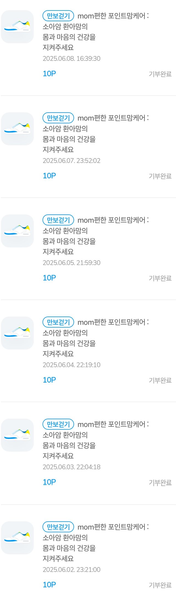Tap the sneaker icon for 2025.06.07 donation
The image size is (176, 594).
[x=17, y=129]
